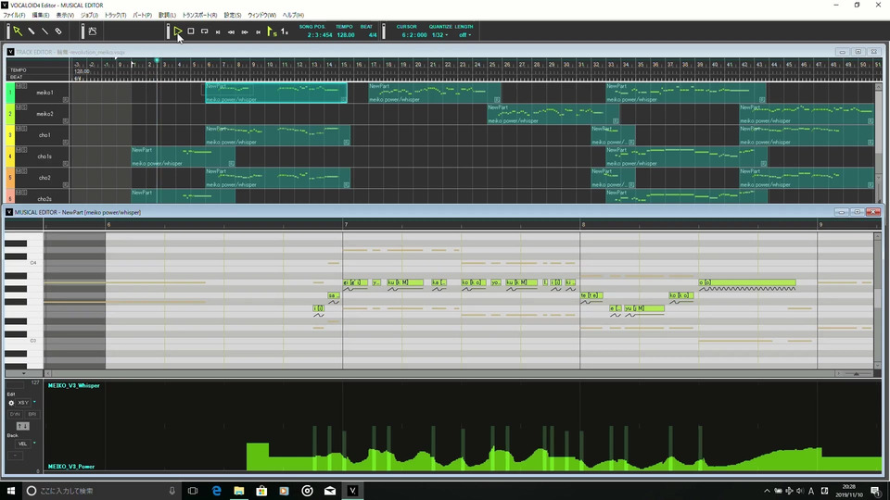Open the 表示(V) menu
Screen dimensions: 890x500
(x=65, y=16)
